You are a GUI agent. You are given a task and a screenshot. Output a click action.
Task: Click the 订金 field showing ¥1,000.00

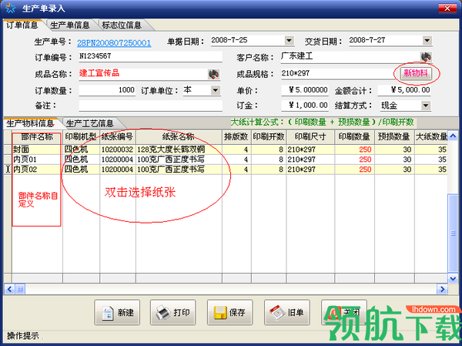[x=305, y=106]
